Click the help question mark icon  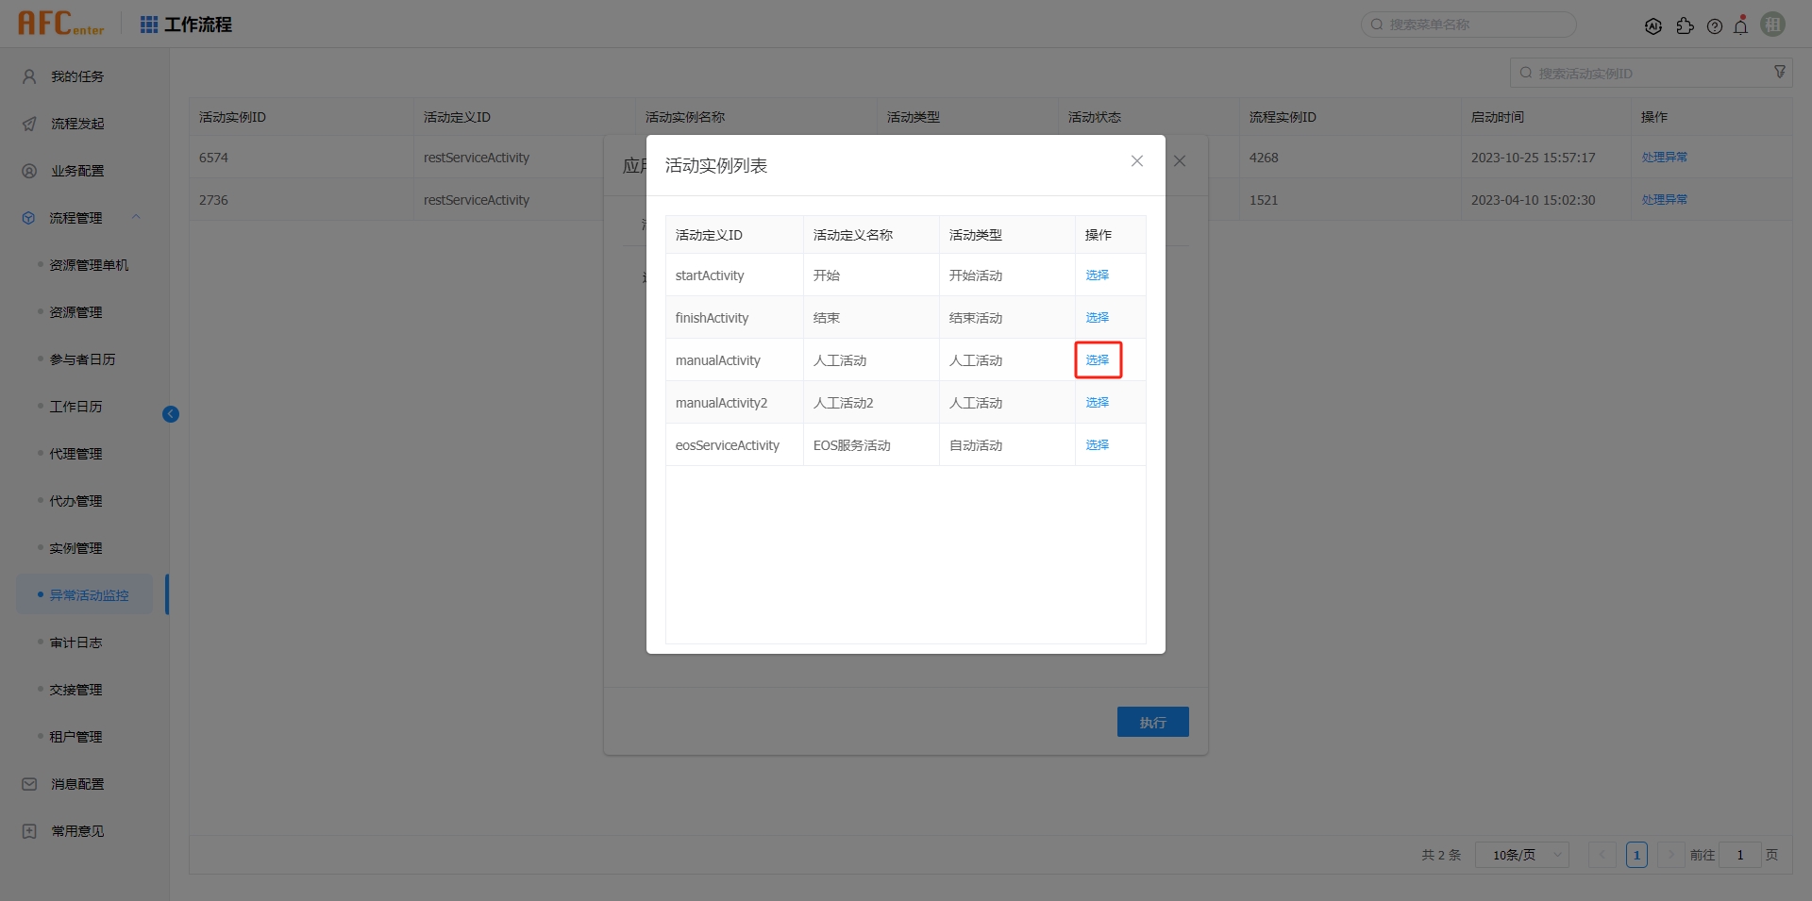(1715, 26)
